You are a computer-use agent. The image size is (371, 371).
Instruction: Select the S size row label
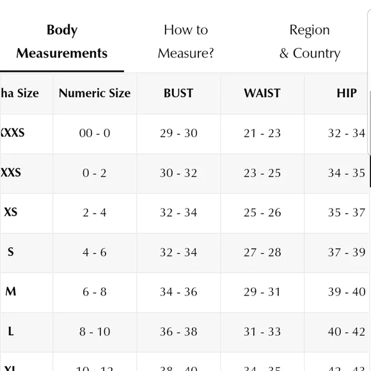[x=11, y=252]
